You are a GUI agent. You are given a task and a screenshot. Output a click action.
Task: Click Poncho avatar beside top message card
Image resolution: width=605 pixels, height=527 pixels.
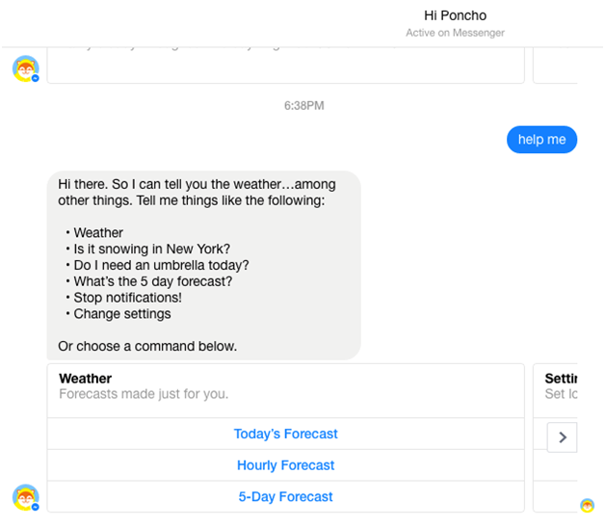tap(25, 68)
